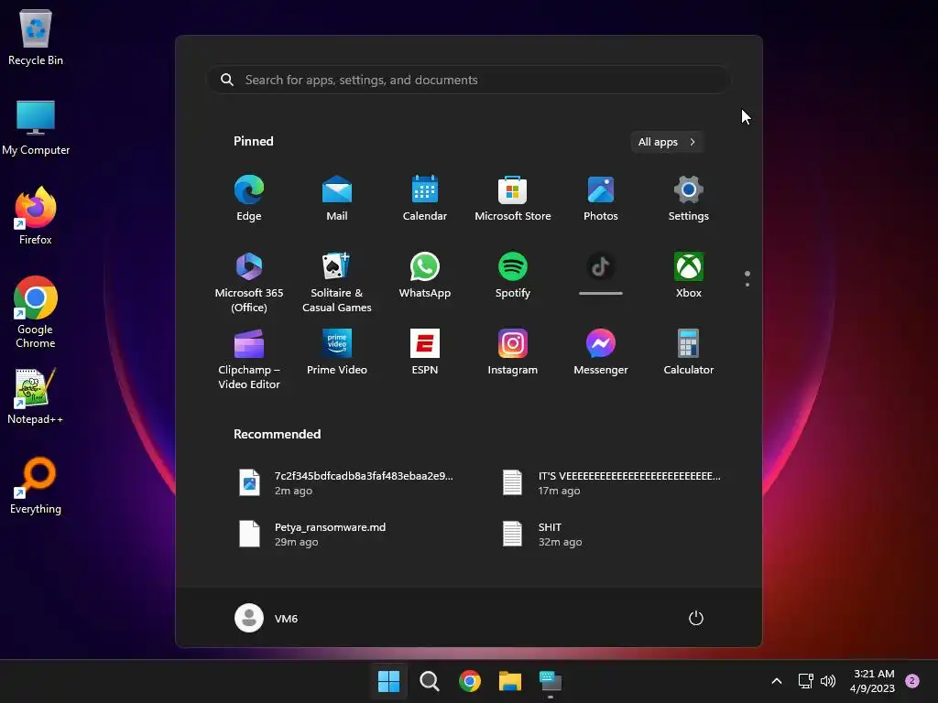Select Firefox desktop shortcut
This screenshot has height=703, width=938.
[36, 216]
